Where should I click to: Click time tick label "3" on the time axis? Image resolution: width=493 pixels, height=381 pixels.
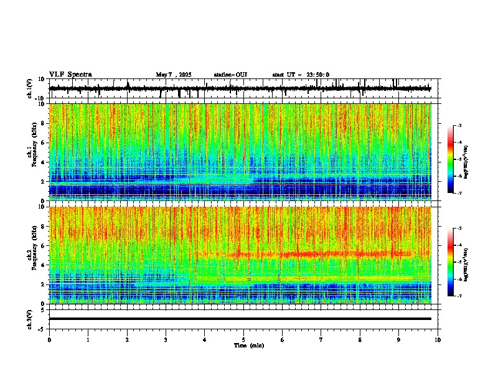pos(166,340)
